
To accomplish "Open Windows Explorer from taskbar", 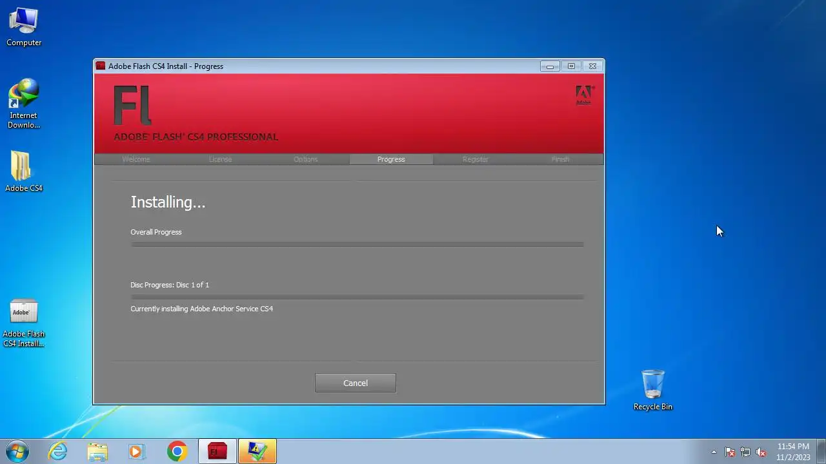I will (x=97, y=452).
